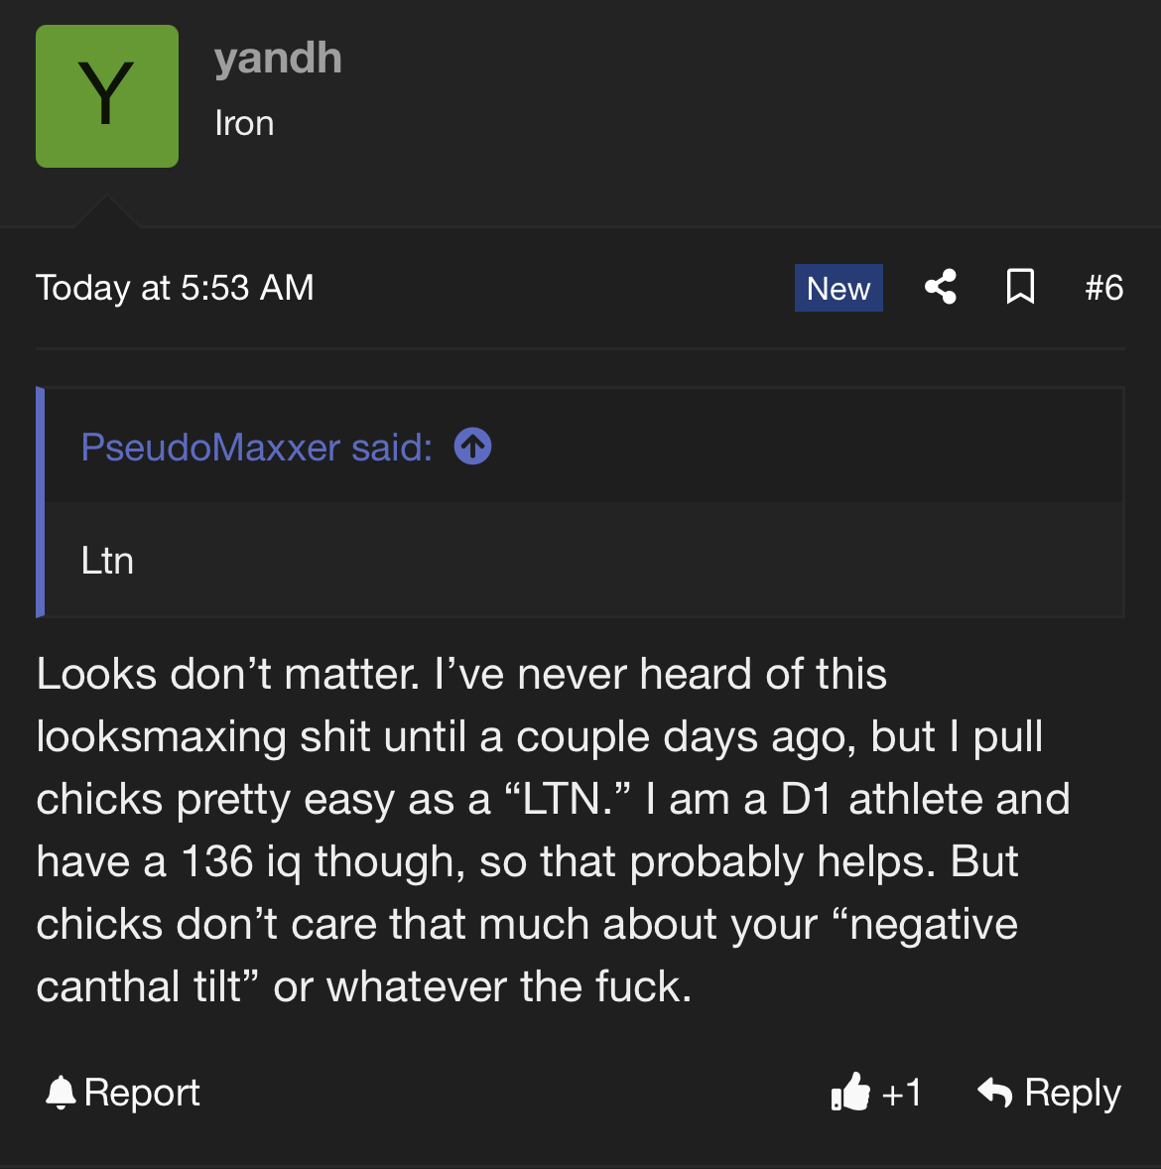Click the 136 iq text in the post

(241, 861)
